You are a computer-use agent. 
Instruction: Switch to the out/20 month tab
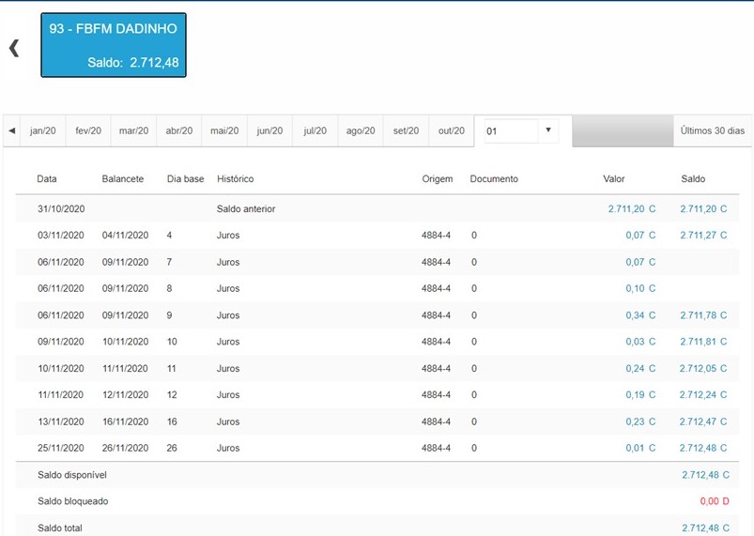tap(452, 130)
